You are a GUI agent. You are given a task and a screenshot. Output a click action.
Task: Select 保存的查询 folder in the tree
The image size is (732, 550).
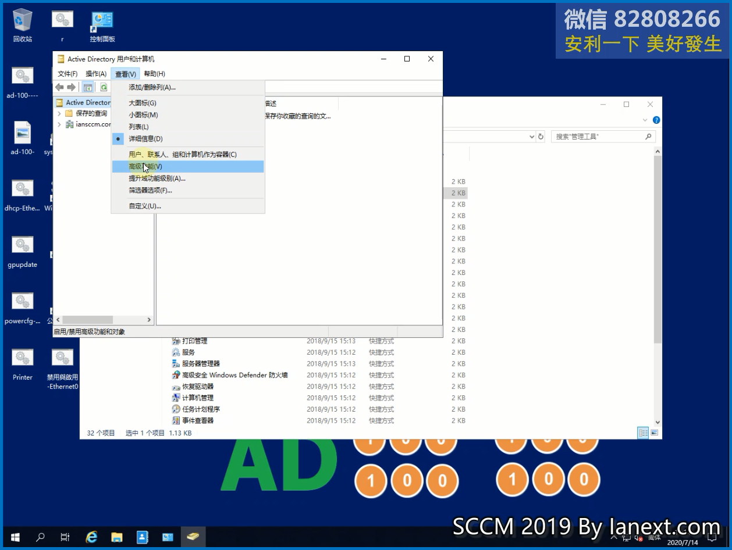click(x=86, y=113)
